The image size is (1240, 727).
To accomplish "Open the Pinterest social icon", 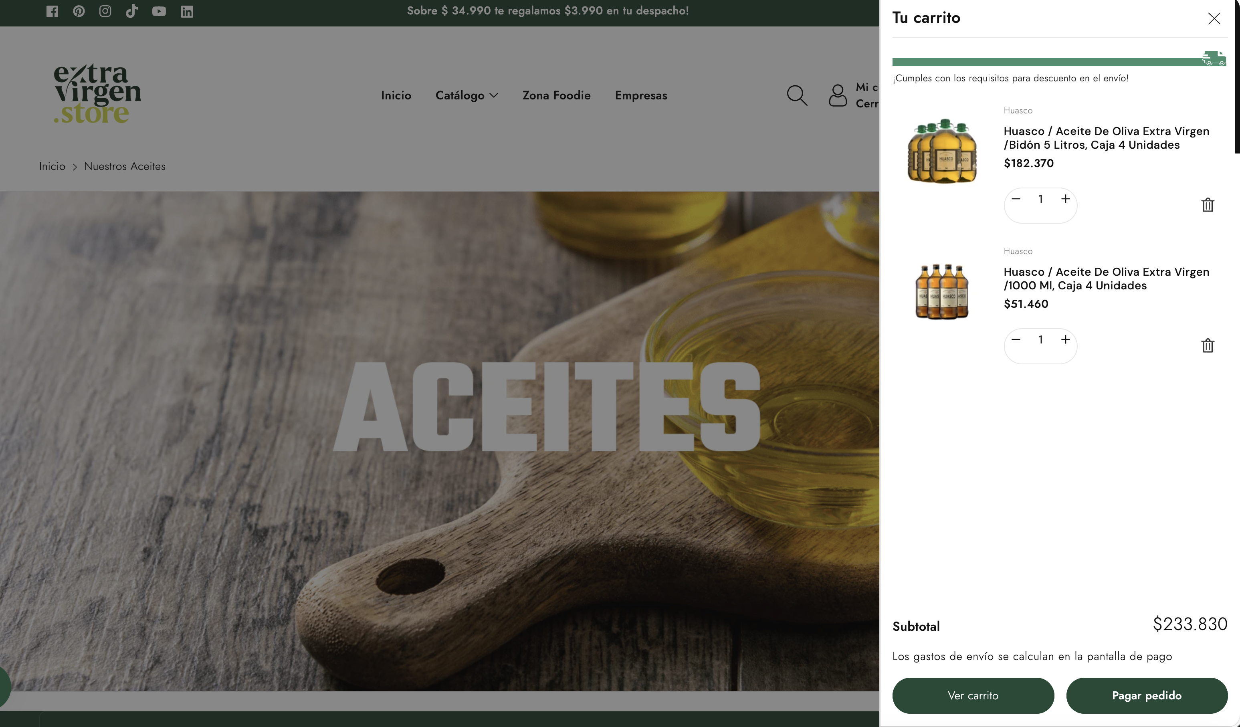I will 79,11.
